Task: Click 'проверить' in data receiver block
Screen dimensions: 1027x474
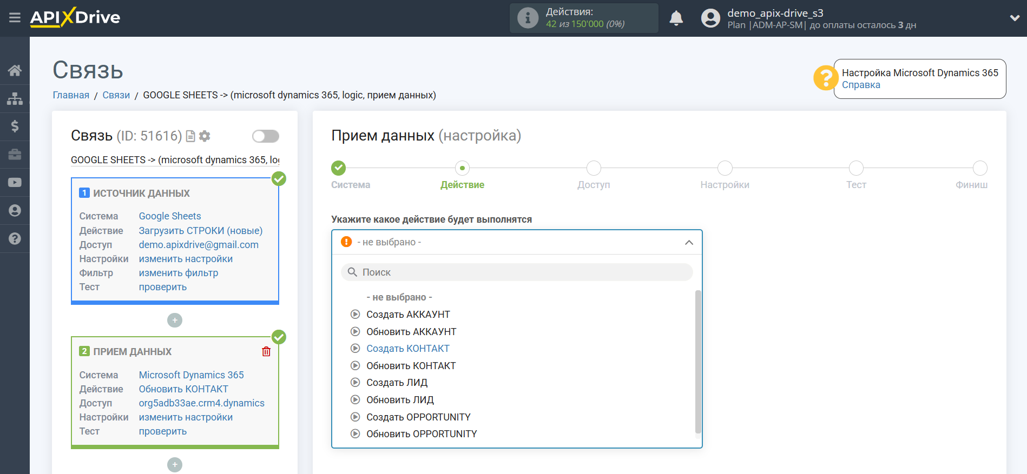Action: click(x=163, y=431)
